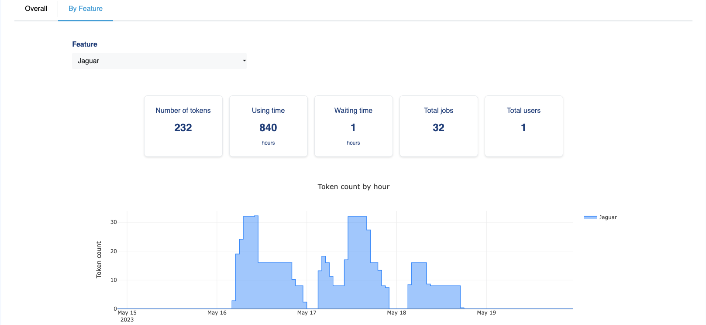Click the Total users card
706x325 pixels.
pyautogui.click(x=524, y=126)
